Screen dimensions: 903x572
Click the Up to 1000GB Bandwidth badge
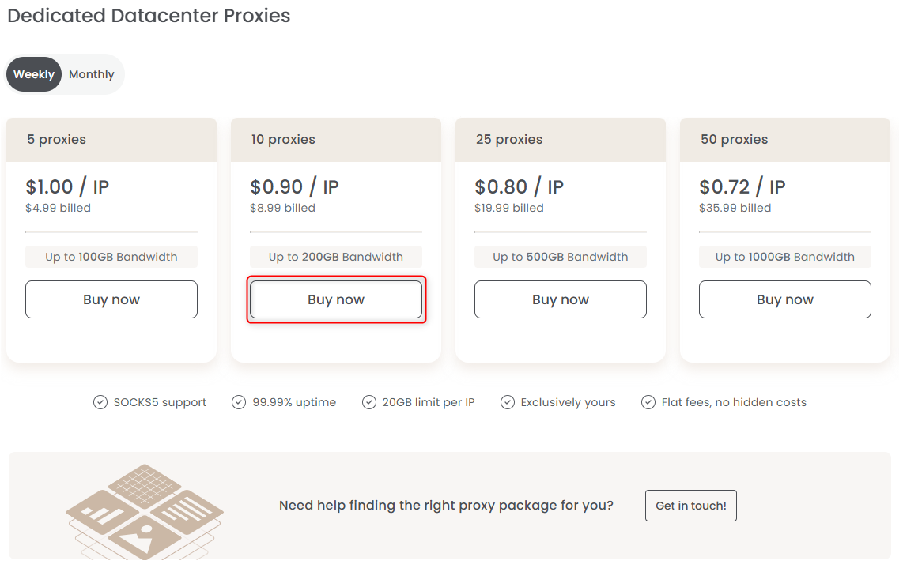[785, 257]
